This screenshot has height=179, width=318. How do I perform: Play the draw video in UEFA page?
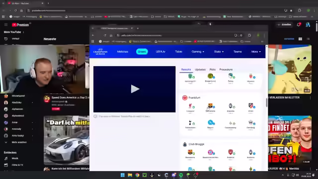[x=135, y=89]
